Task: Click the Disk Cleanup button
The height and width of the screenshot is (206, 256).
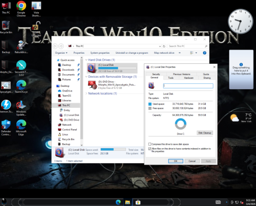Action: coord(205,133)
